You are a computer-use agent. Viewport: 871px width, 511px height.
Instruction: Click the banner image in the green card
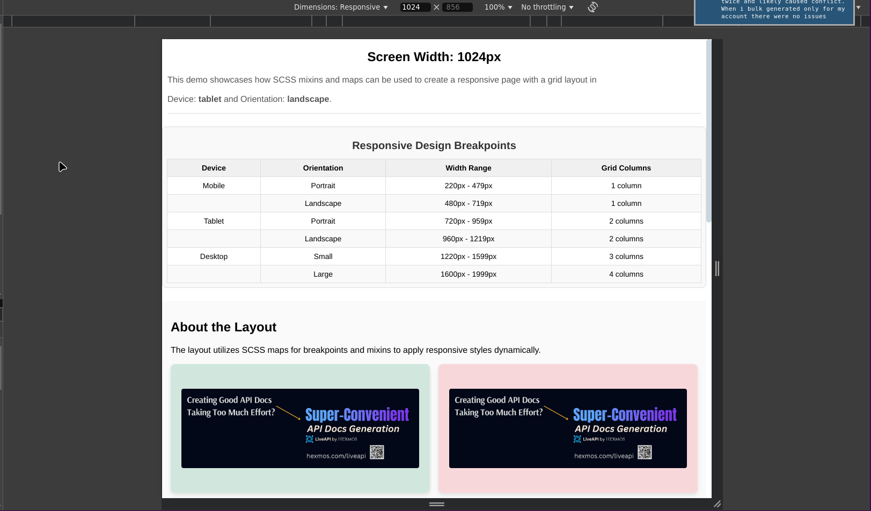[x=300, y=428]
